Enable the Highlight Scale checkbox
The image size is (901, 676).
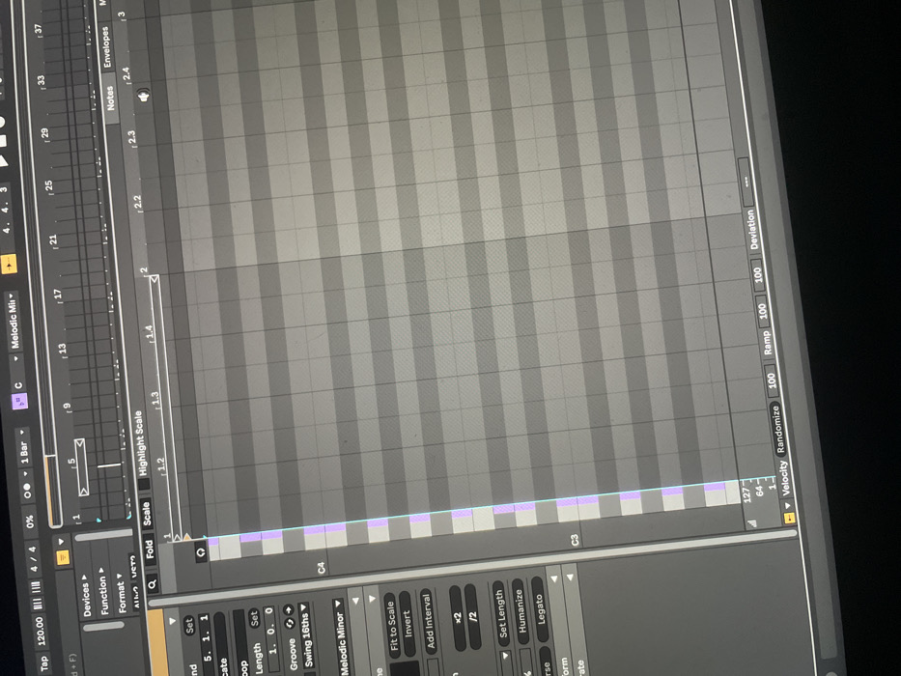(x=144, y=484)
